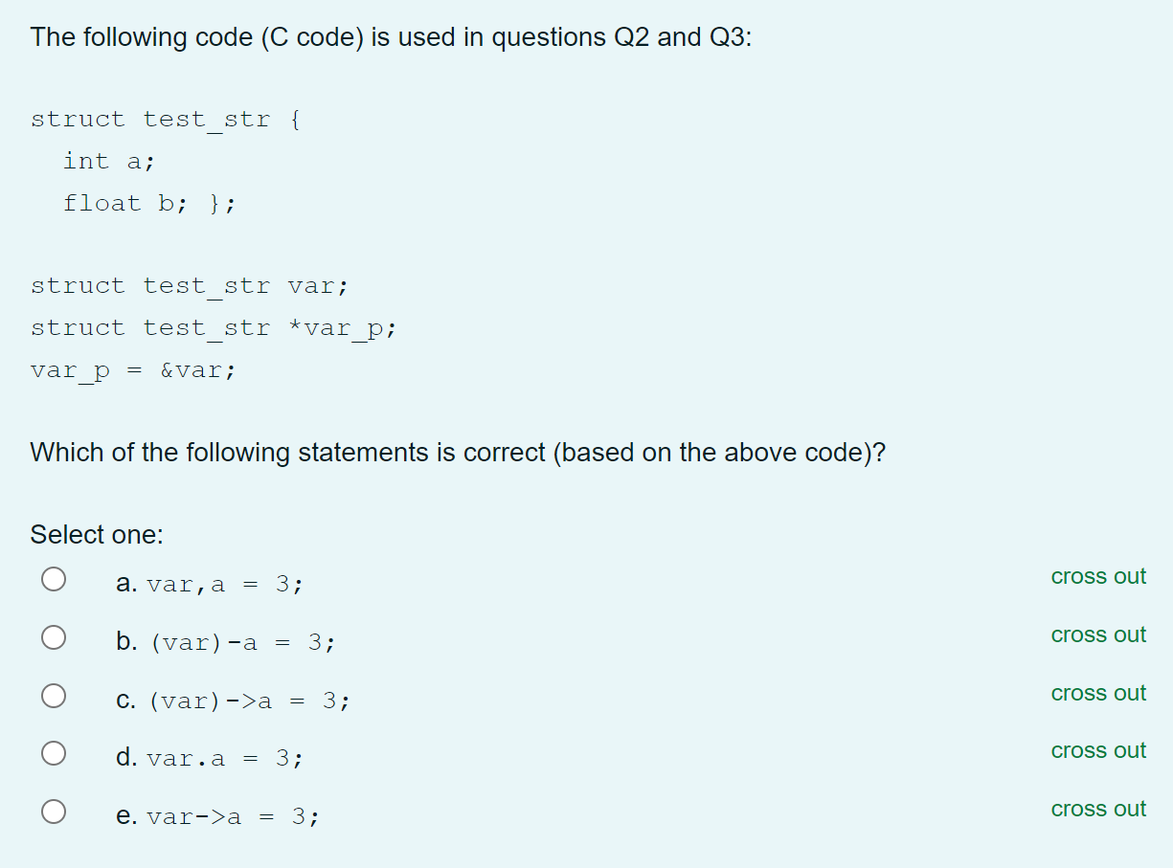Select answer option c radio button
This screenshot has height=868, width=1173.
(54, 696)
